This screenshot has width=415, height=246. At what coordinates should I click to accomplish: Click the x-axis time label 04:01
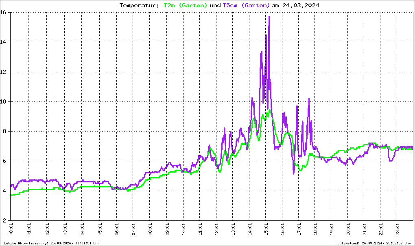(x=82, y=229)
